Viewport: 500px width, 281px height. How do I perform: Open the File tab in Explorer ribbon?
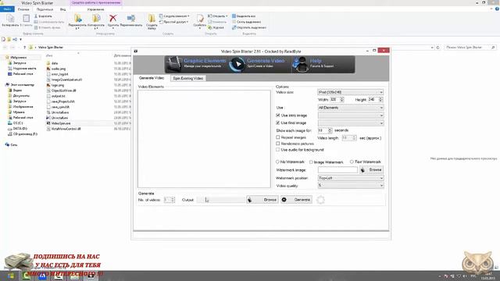(7, 9)
